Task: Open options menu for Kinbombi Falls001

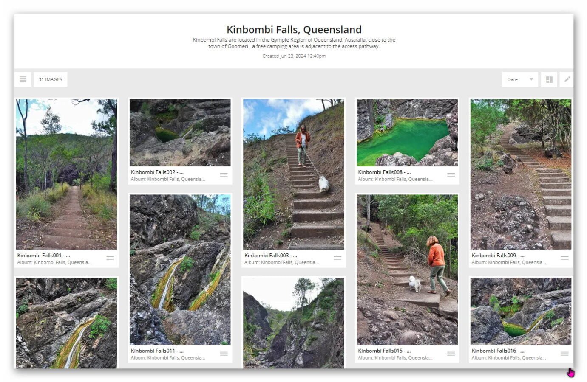Action: point(110,258)
